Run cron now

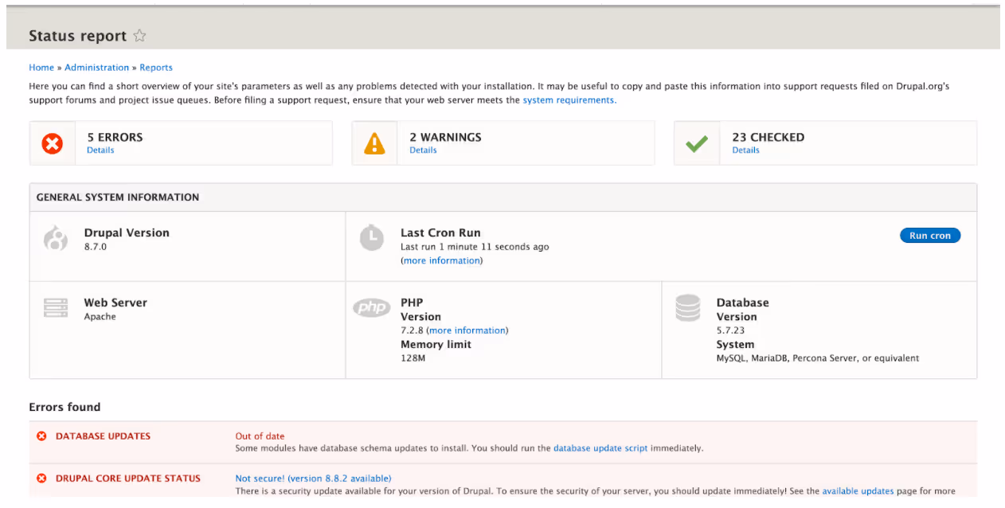click(930, 236)
